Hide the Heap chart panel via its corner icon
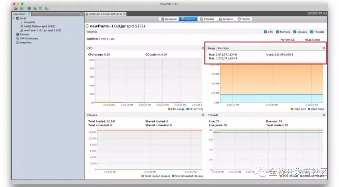This screenshot has width=339, height=187. point(324,48)
